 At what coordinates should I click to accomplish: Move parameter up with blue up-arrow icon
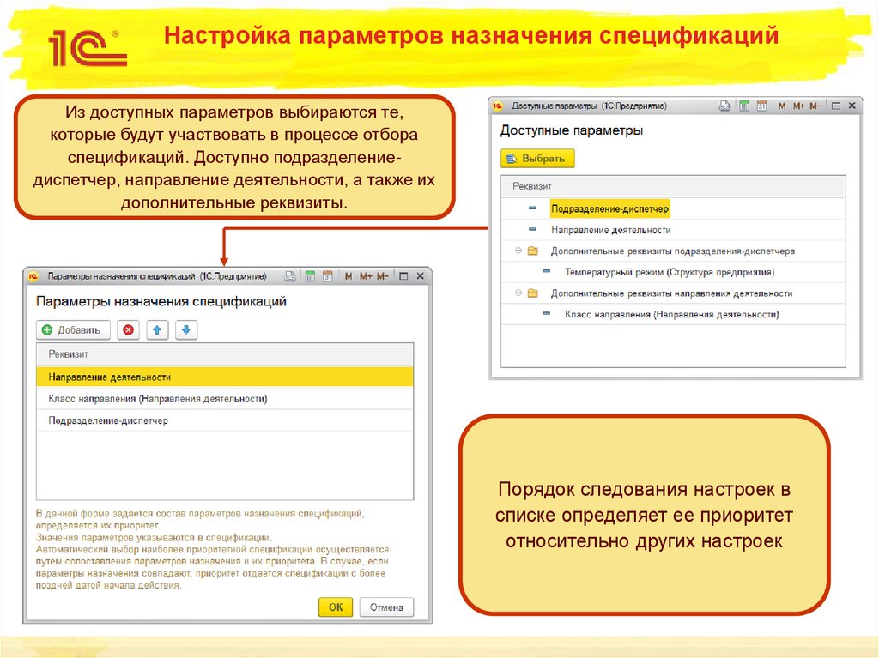(x=157, y=329)
